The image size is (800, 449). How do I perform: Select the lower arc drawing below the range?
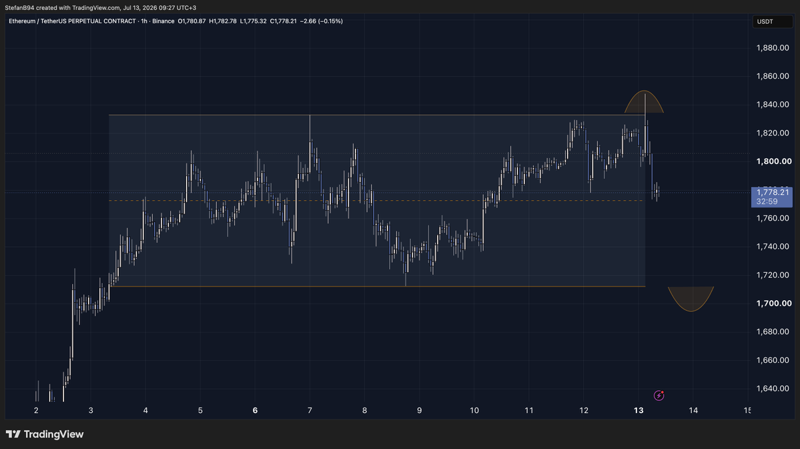[691, 299]
